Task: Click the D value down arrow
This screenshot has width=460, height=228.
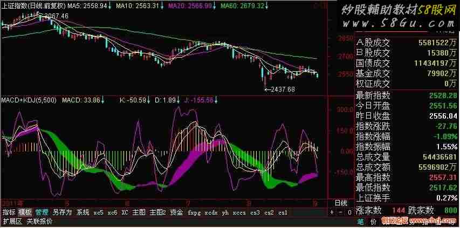Action: point(178,100)
